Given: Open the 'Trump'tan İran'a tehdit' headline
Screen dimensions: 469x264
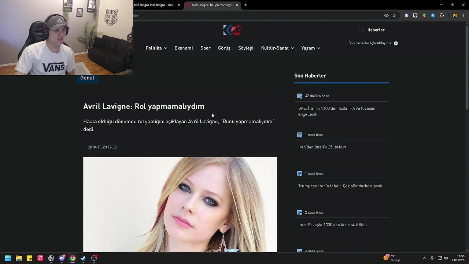Looking at the screenshot, I should tap(340, 186).
